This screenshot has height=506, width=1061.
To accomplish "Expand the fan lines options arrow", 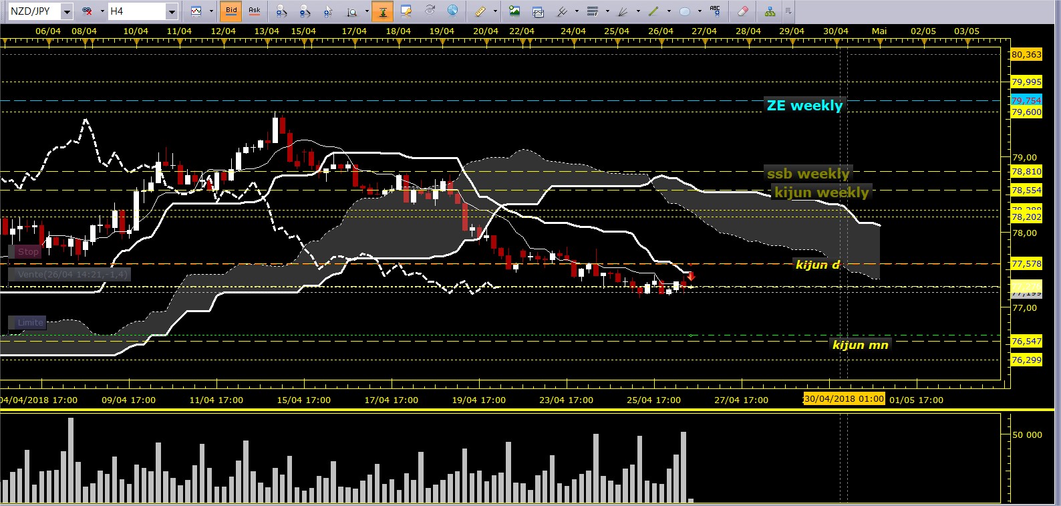I will point(638,11).
